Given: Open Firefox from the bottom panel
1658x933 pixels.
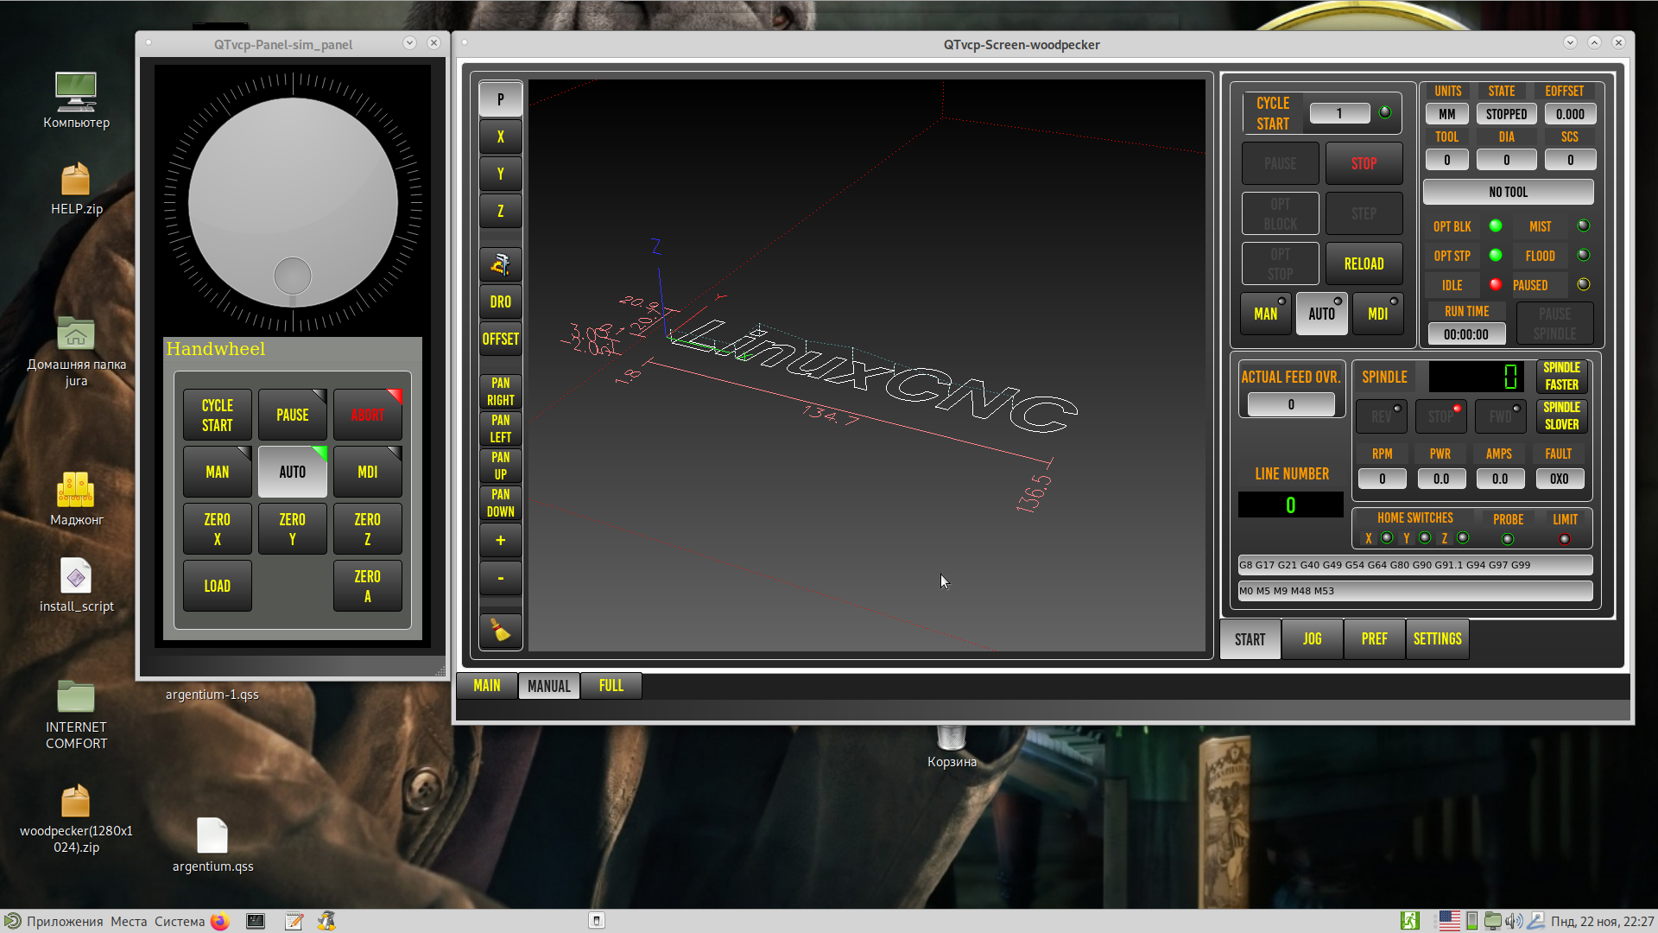Looking at the screenshot, I should (x=219, y=921).
